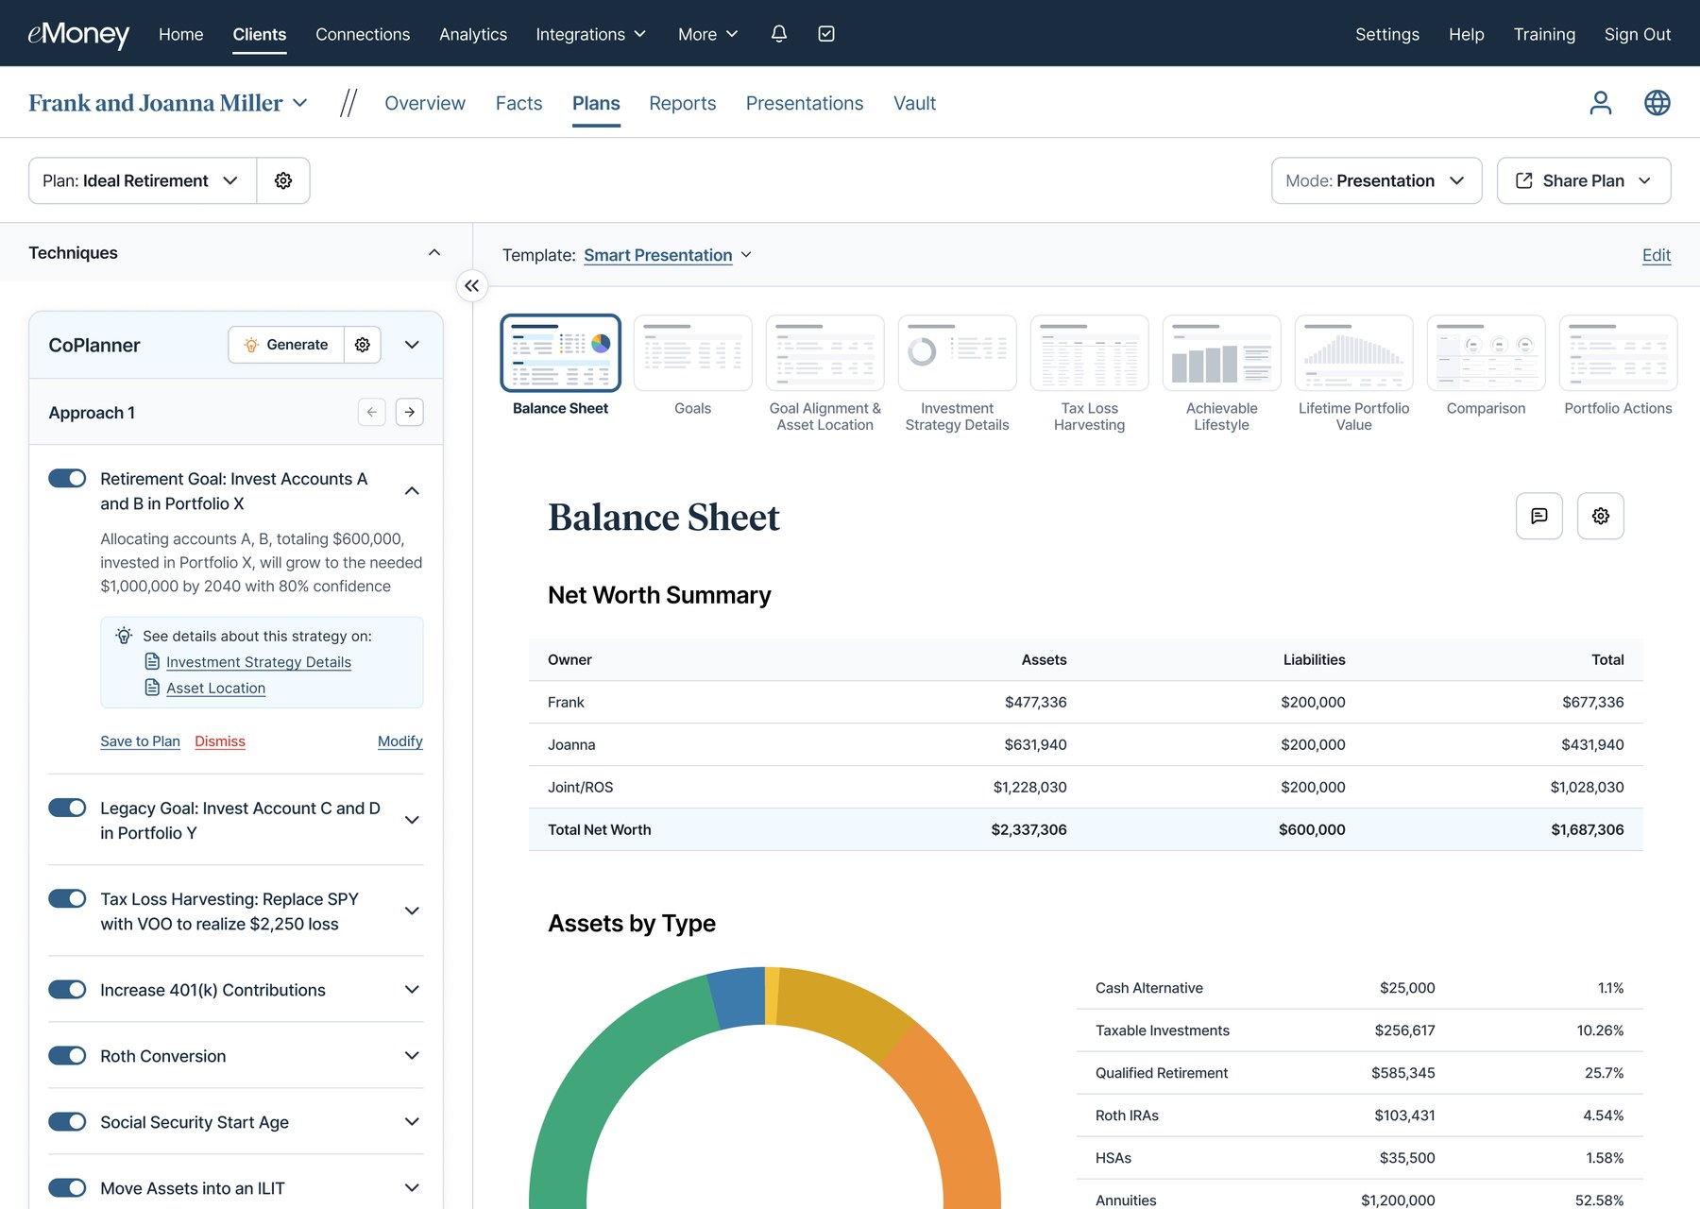This screenshot has height=1209, width=1700.
Task: Click the eMoney logo
Action: [78, 34]
